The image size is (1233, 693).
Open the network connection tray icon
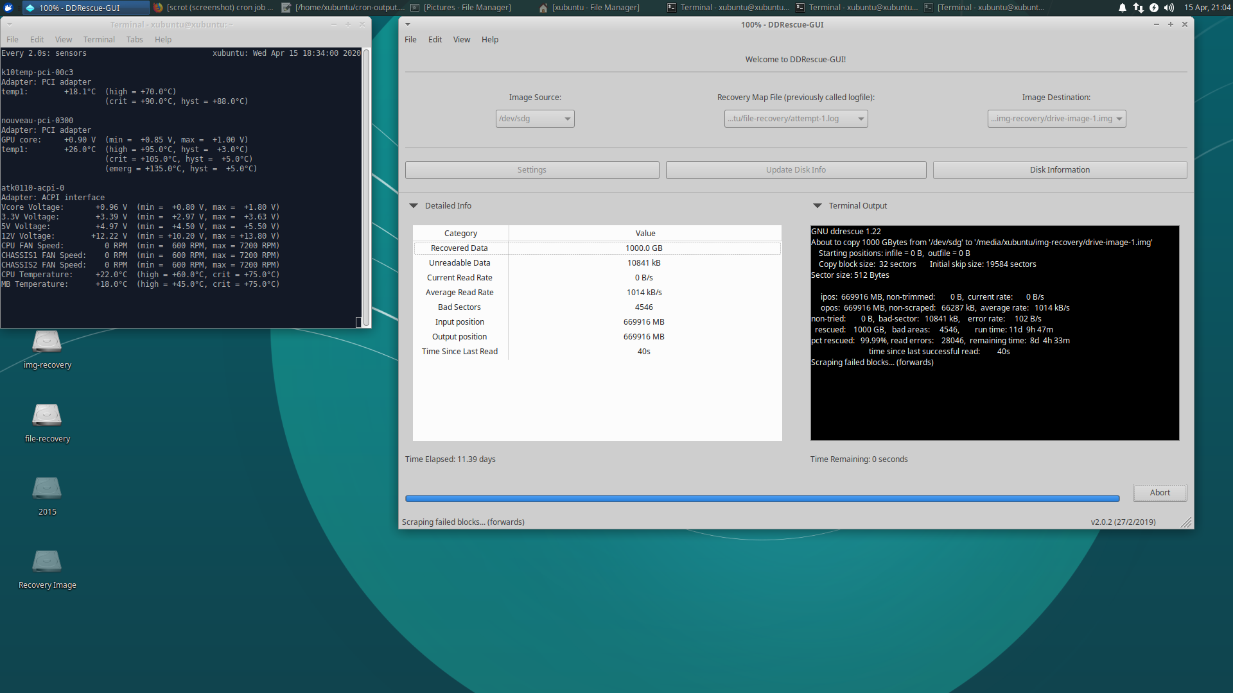(x=1138, y=8)
